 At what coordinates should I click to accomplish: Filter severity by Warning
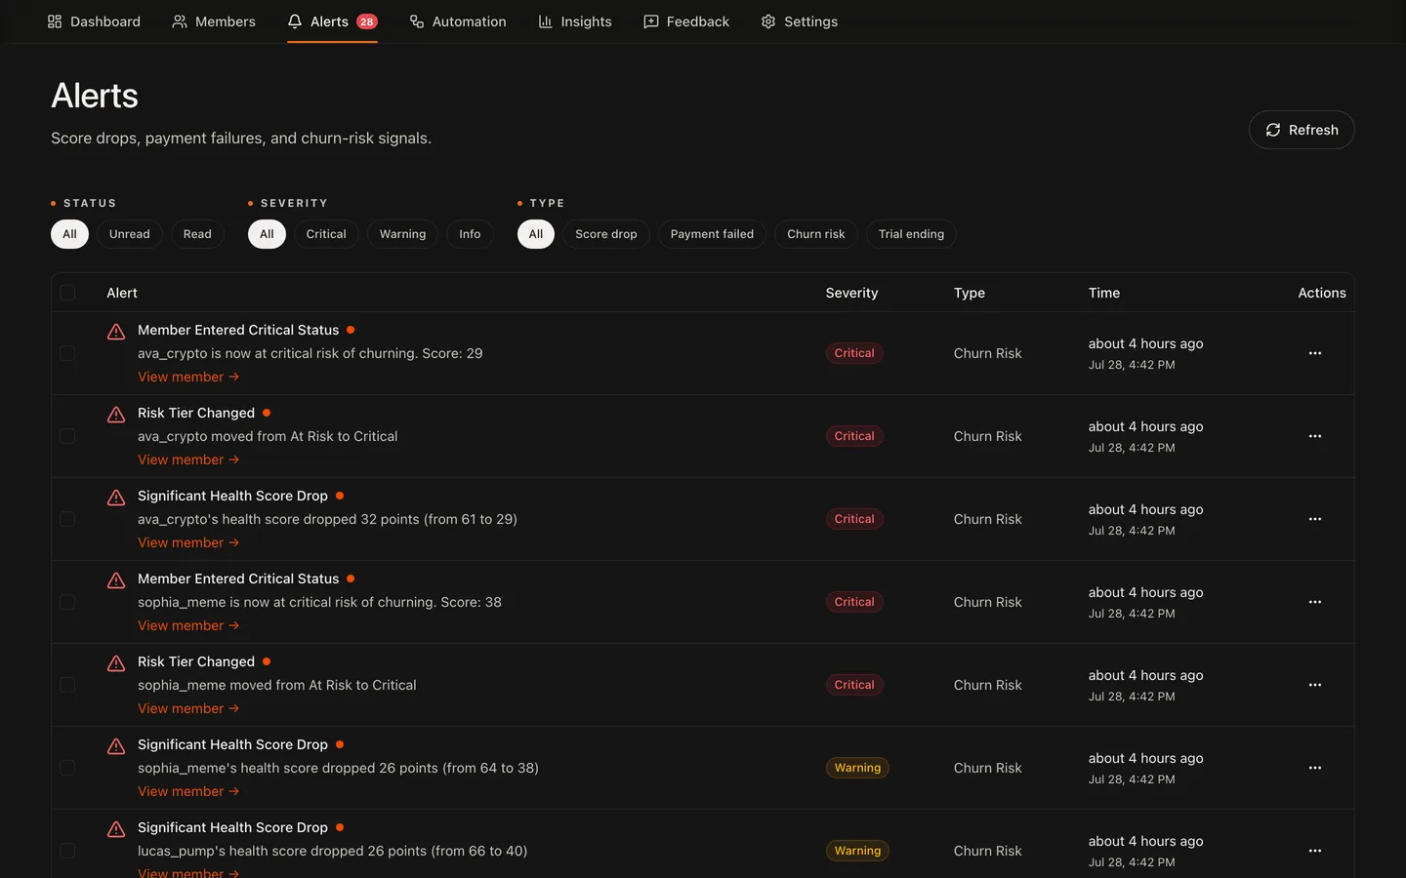402,234
